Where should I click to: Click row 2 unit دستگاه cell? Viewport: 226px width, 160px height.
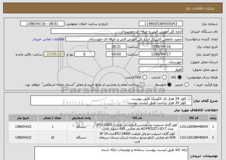pos(81,138)
